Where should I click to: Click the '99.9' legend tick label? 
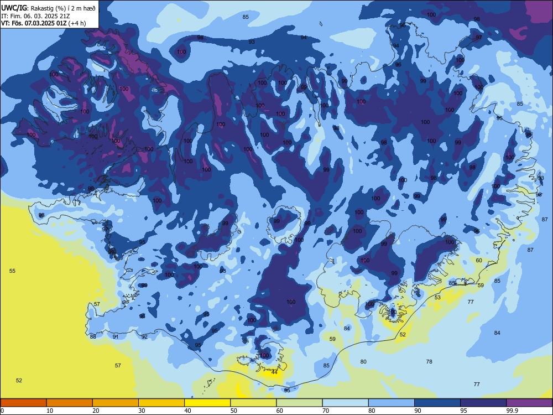512,411
